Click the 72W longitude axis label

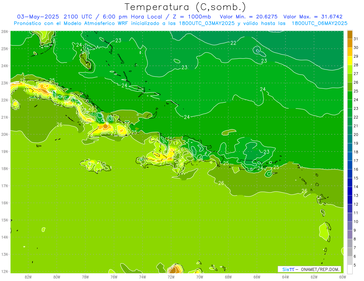click(x=171, y=277)
